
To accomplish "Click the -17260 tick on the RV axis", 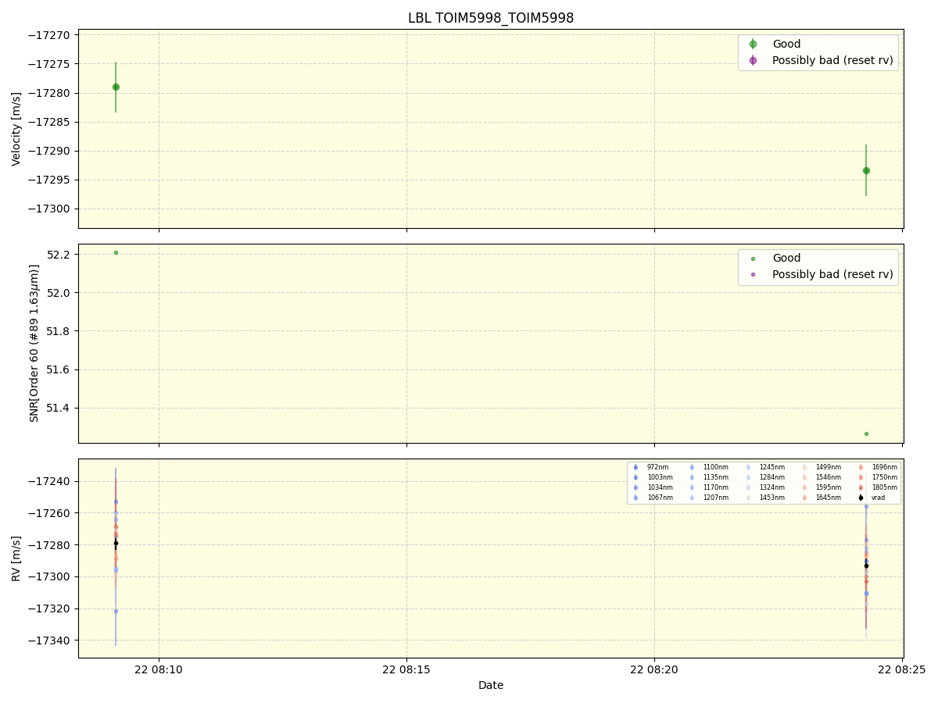I will (x=49, y=513).
